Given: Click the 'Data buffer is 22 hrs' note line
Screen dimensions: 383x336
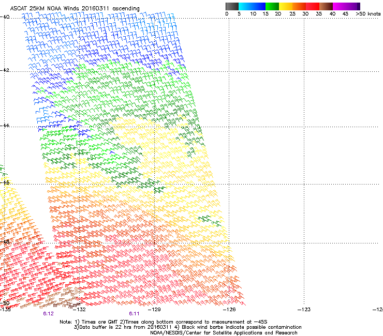Looking at the screenshot, I should (187, 327).
